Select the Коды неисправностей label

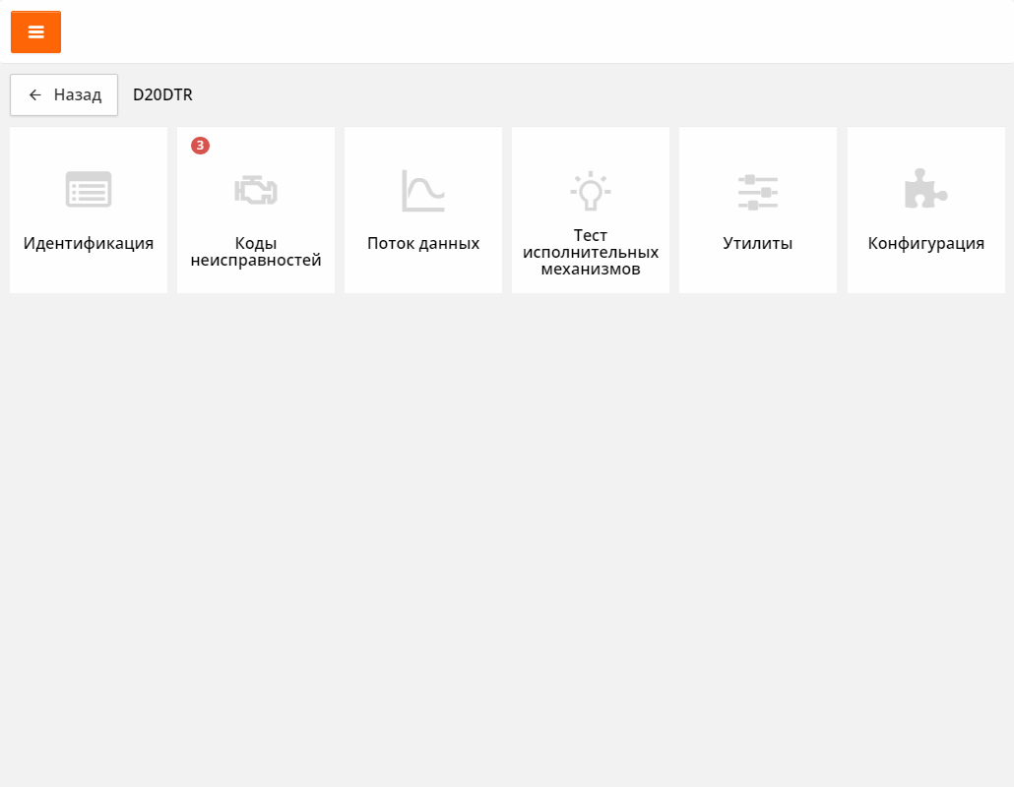click(256, 252)
